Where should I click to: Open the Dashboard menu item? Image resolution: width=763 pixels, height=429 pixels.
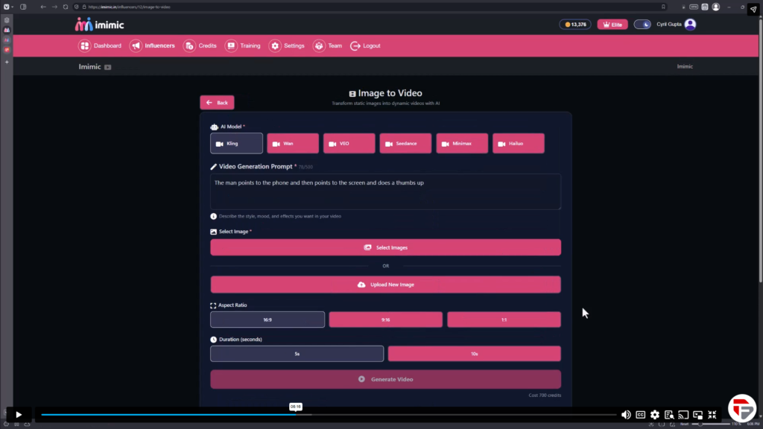point(101,45)
